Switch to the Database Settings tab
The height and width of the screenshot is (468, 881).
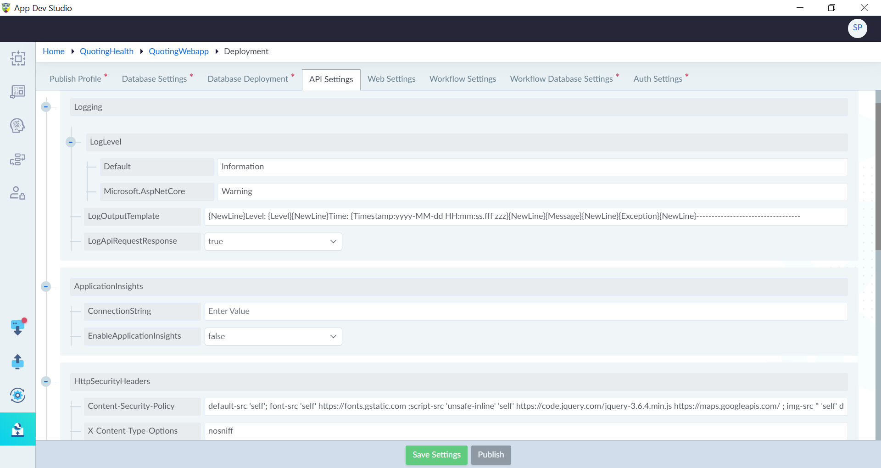coord(154,79)
